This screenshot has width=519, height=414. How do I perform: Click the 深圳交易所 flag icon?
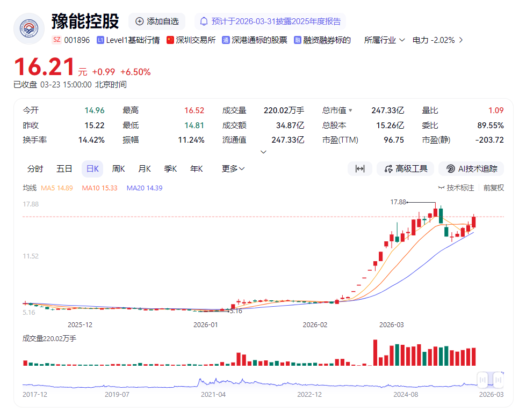coord(170,40)
